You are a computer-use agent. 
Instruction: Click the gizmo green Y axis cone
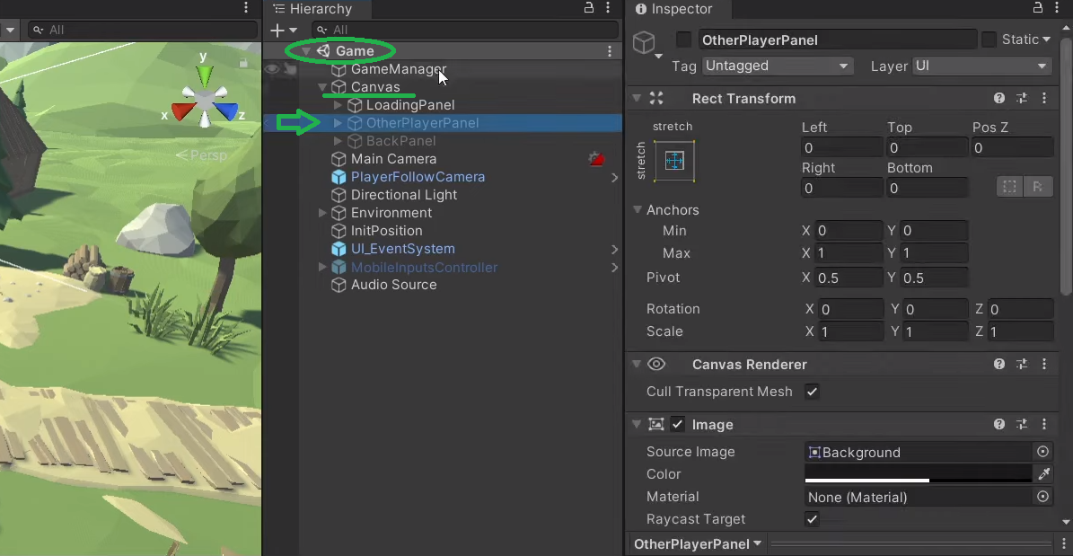coord(205,75)
